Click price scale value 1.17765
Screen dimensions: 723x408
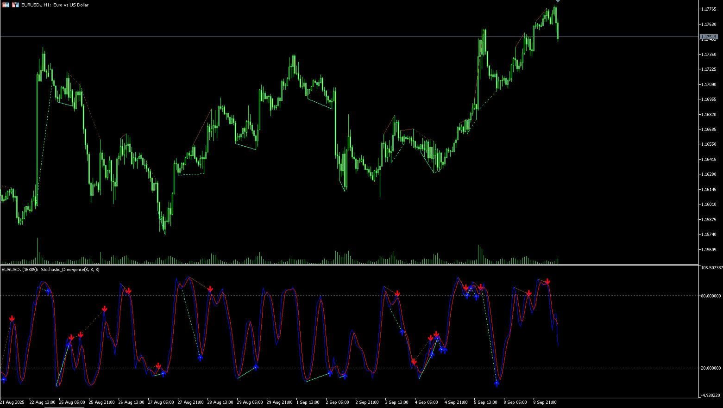click(x=710, y=9)
